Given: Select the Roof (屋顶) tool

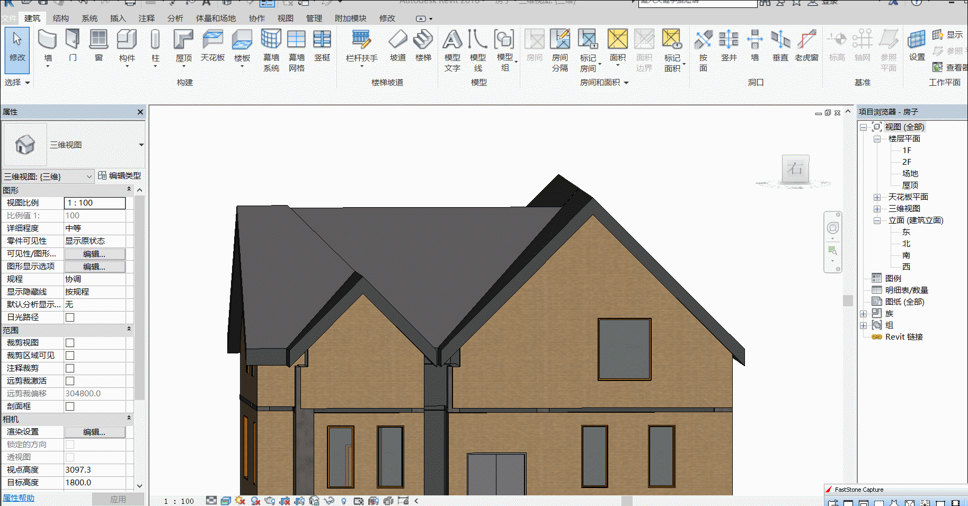Looking at the screenshot, I should 184,47.
